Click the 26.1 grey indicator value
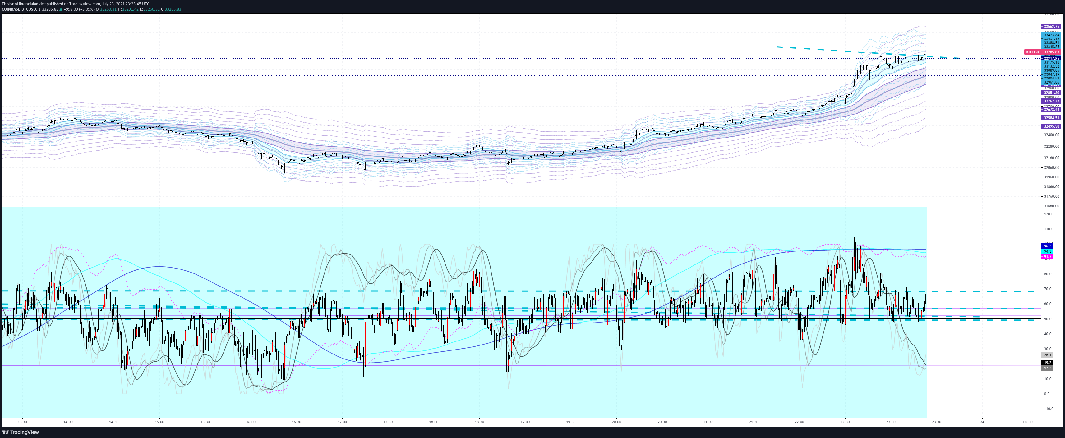Image resolution: width=1065 pixels, height=438 pixels. coord(1048,355)
